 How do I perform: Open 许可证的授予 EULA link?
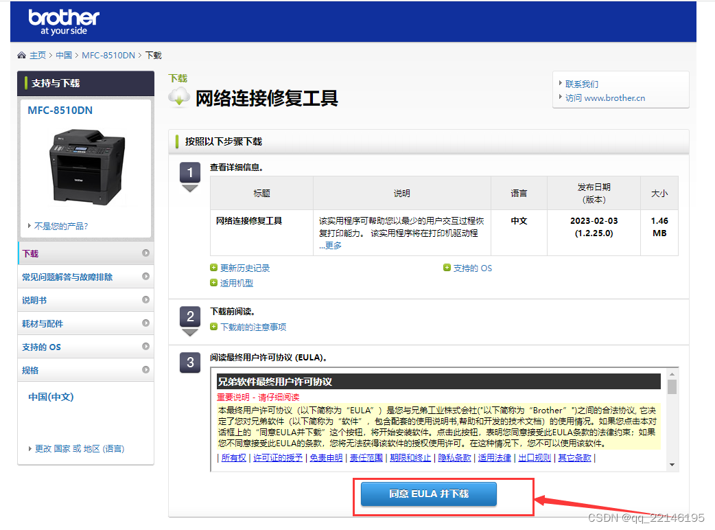pos(278,458)
